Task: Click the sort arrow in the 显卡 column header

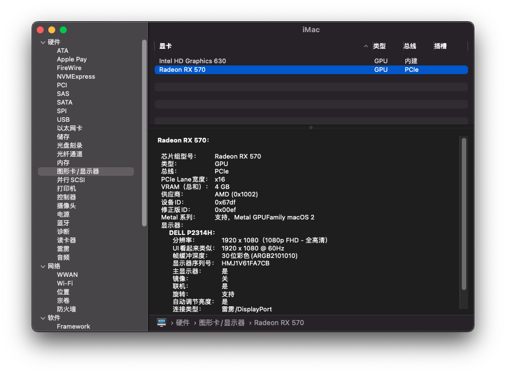Action: click(366, 46)
